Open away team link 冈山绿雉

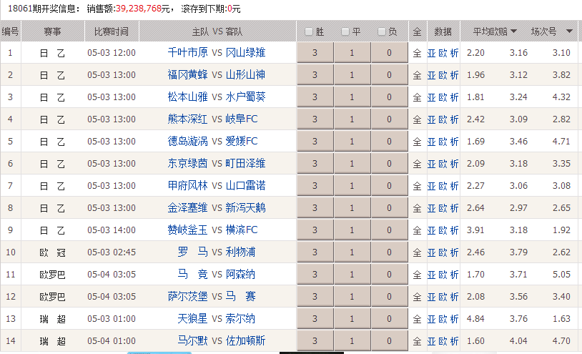pos(245,52)
